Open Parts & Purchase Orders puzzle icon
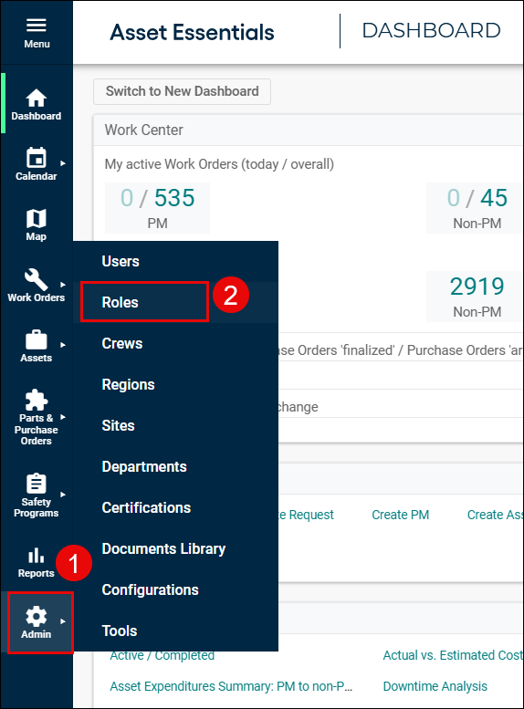524x709 pixels. click(x=37, y=401)
